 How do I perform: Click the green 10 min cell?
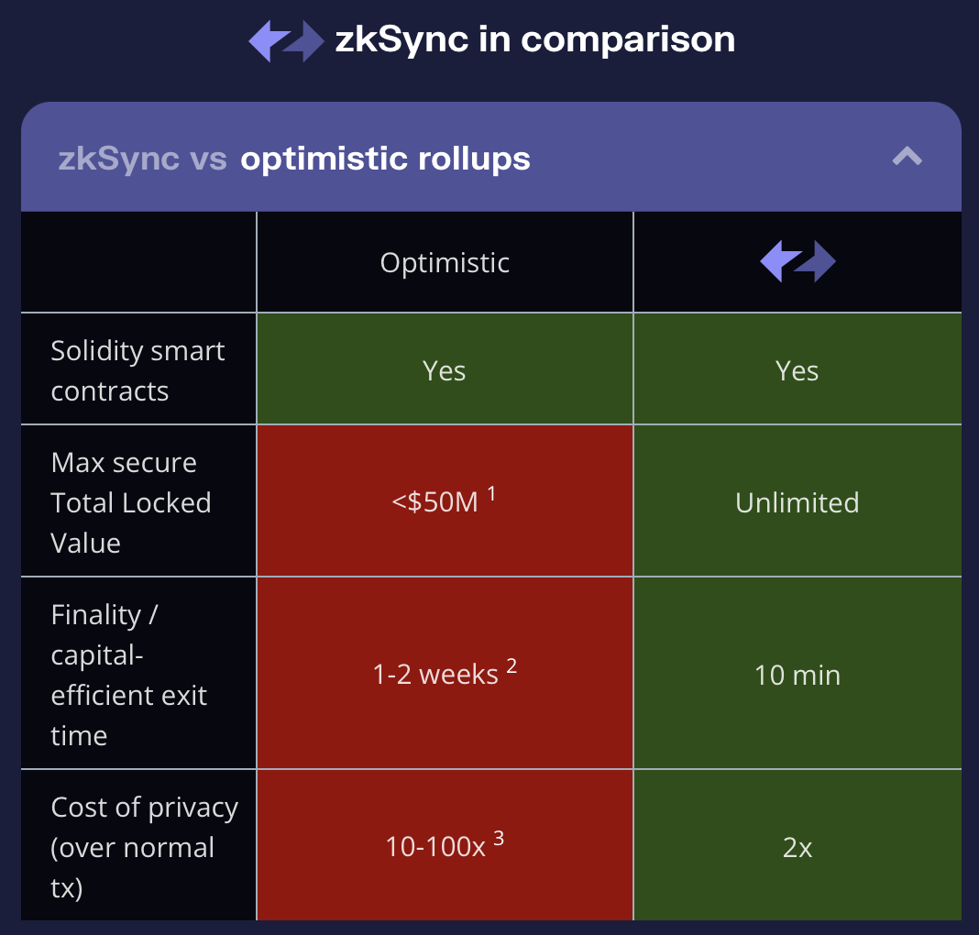click(797, 676)
